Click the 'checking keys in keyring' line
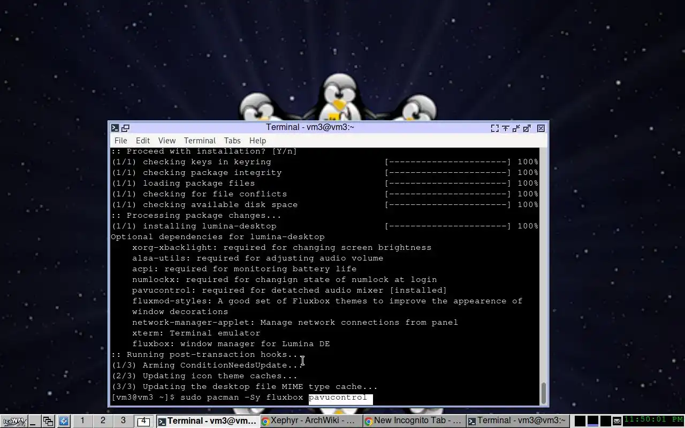The width and height of the screenshot is (685, 428). pyautogui.click(x=324, y=162)
